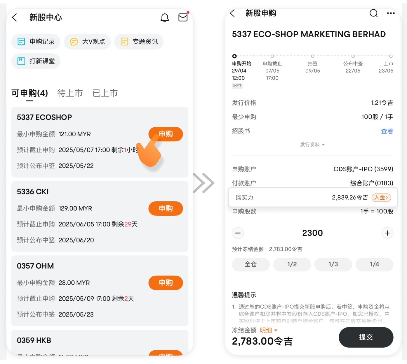Tap 公布中签 timeline marker
The width and height of the screenshot is (407, 364).
click(353, 56)
